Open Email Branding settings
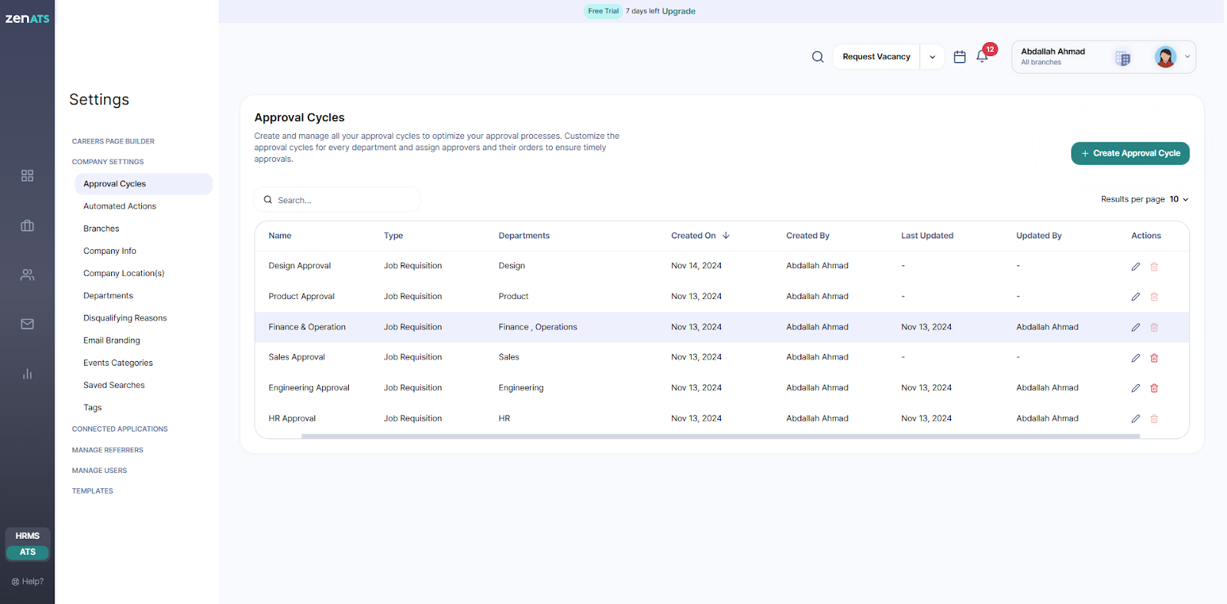Viewport: 1227px width, 604px height. point(112,340)
